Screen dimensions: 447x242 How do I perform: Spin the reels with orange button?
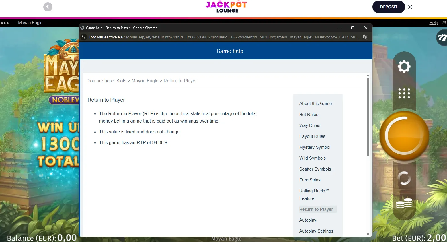point(404,136)
